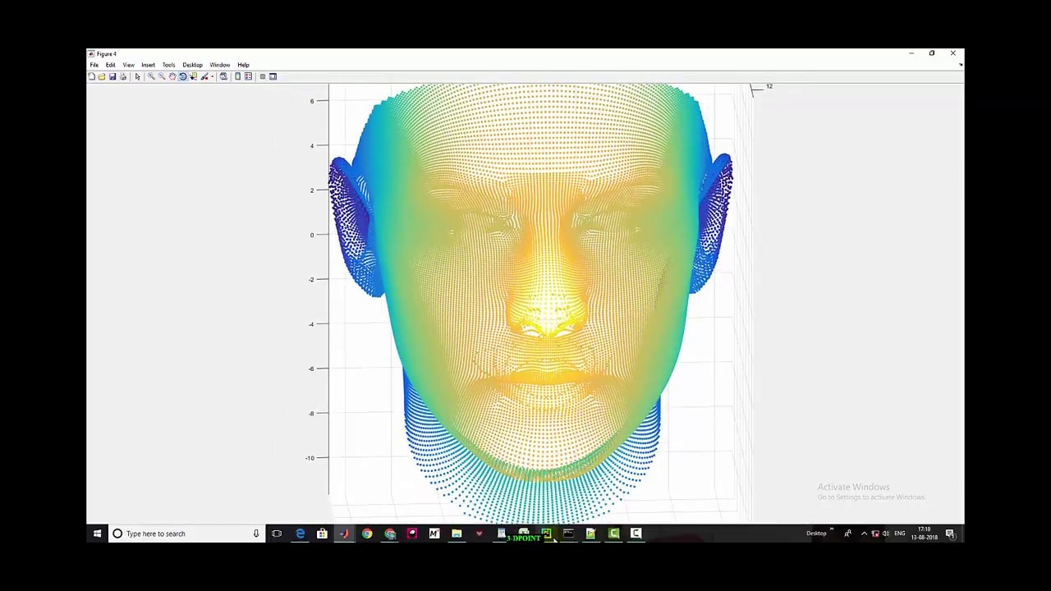Toggle the Rotate 3D tool
The width and height of the screenshot is (1051, 591).
pyautogui.click(x=183, y=76)
